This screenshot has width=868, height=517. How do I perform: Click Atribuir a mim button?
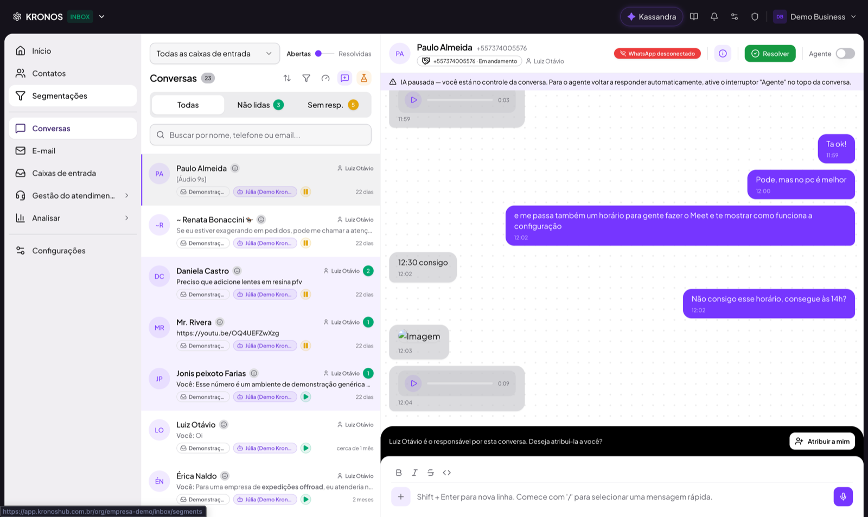coord(822,442)
